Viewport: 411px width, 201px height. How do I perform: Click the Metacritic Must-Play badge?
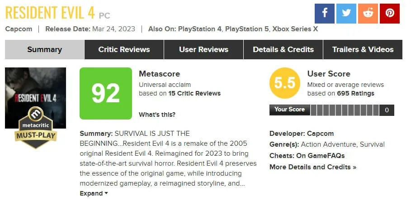tap(35, 129)
